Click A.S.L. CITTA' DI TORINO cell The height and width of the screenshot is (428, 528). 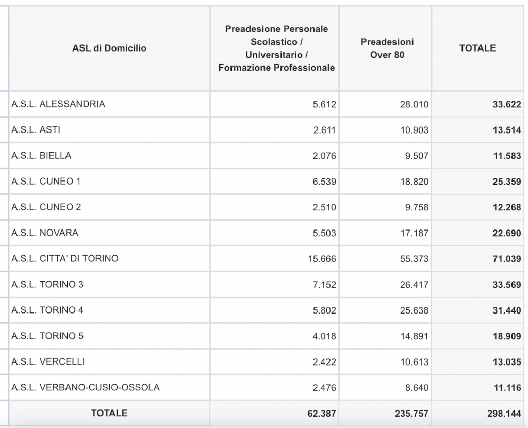point(109,259)
